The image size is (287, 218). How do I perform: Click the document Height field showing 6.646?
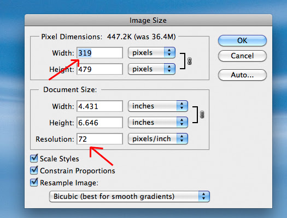[x=99, y=123]
